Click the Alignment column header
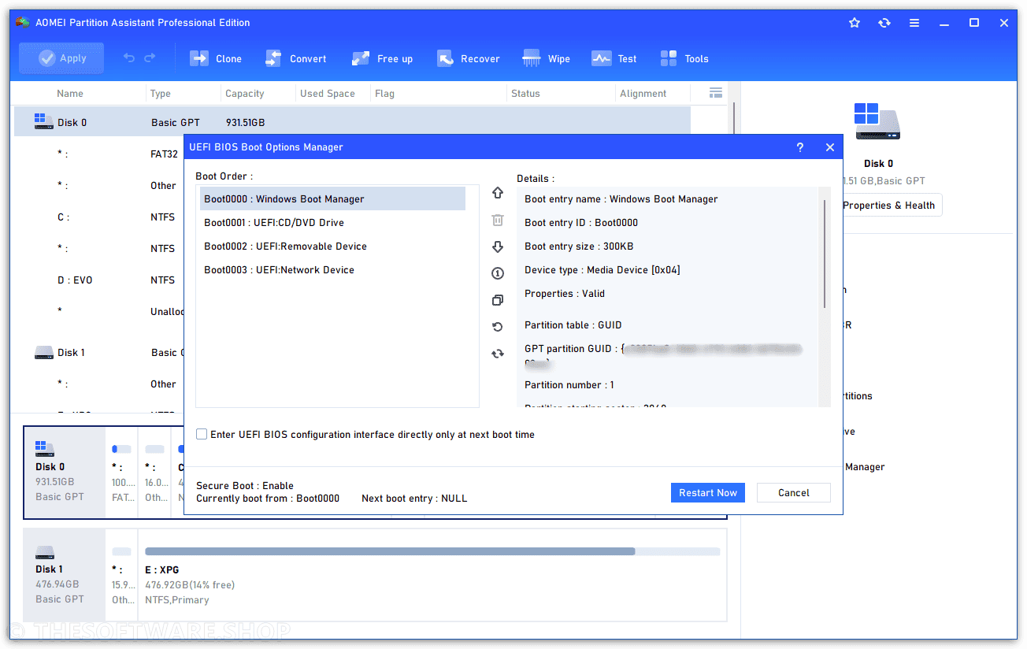 click(x=643, y=93)
